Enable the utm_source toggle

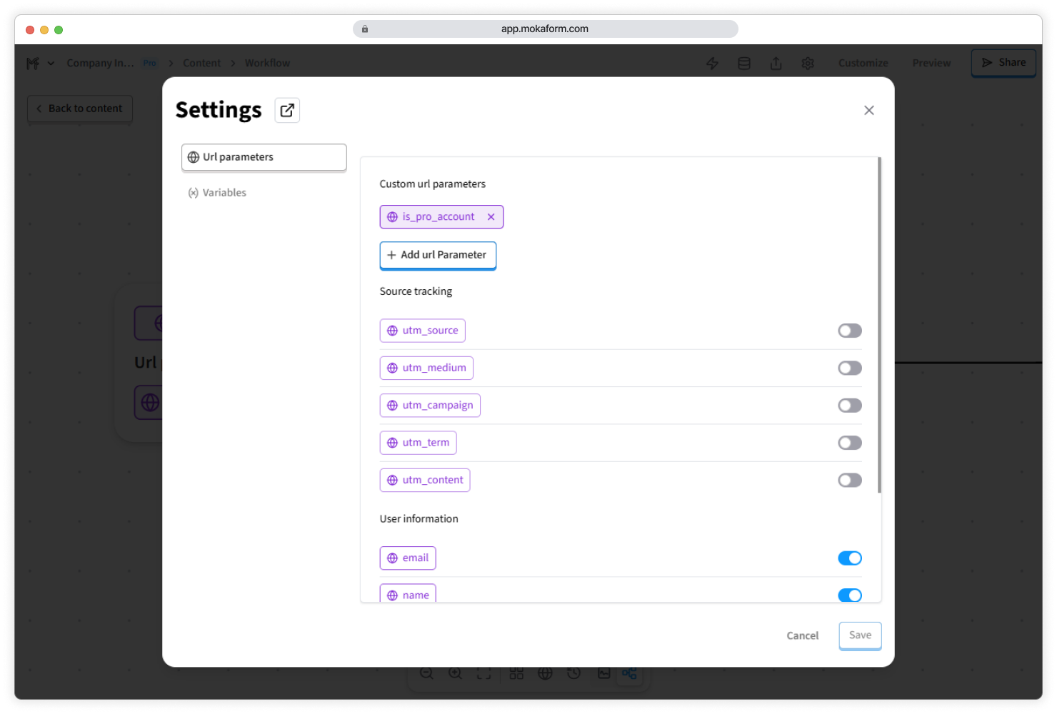[850, 331]
